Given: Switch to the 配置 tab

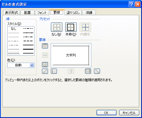Looking at the screenshot, I should (27, 12).
